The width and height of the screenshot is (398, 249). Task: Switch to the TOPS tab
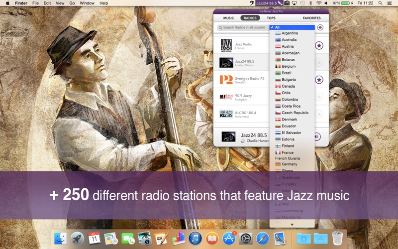[271, 18]
